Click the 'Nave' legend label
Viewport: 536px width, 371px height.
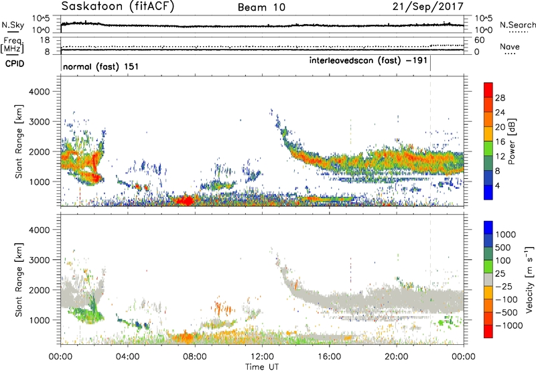click(510, 47)
